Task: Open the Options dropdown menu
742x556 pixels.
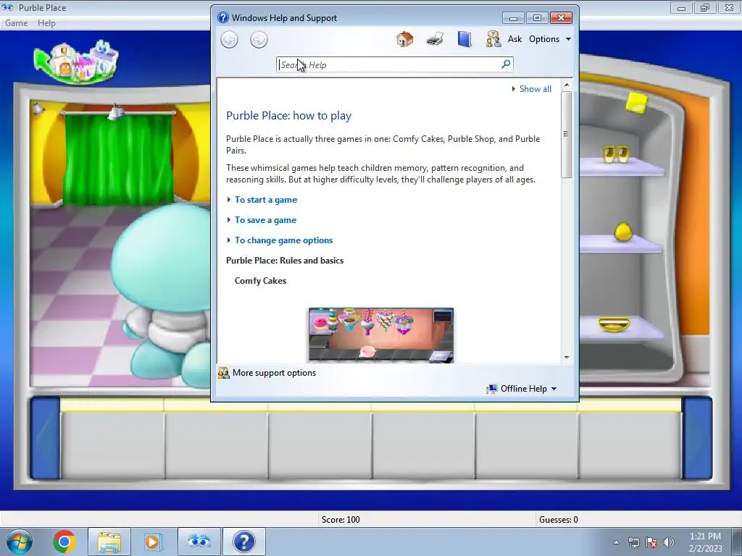Action: click(x=550, y=39)
